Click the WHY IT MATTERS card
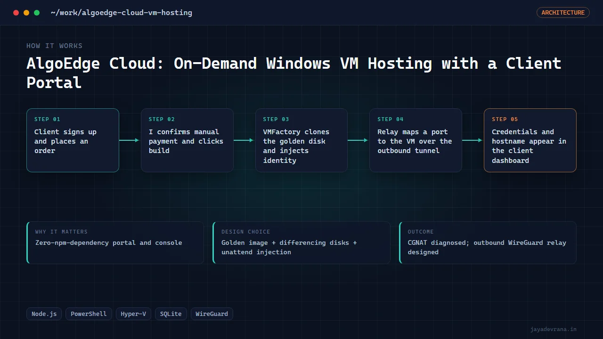 [x=115, y=242]
